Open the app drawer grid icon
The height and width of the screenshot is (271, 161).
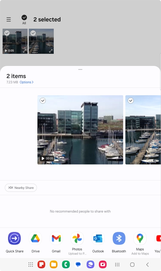31,264
